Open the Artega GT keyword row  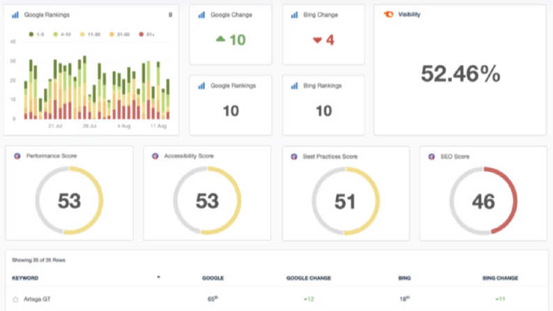(276, 299)
